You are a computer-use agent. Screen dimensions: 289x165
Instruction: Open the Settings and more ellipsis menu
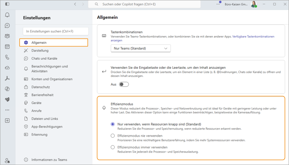[x=218, y=4]
